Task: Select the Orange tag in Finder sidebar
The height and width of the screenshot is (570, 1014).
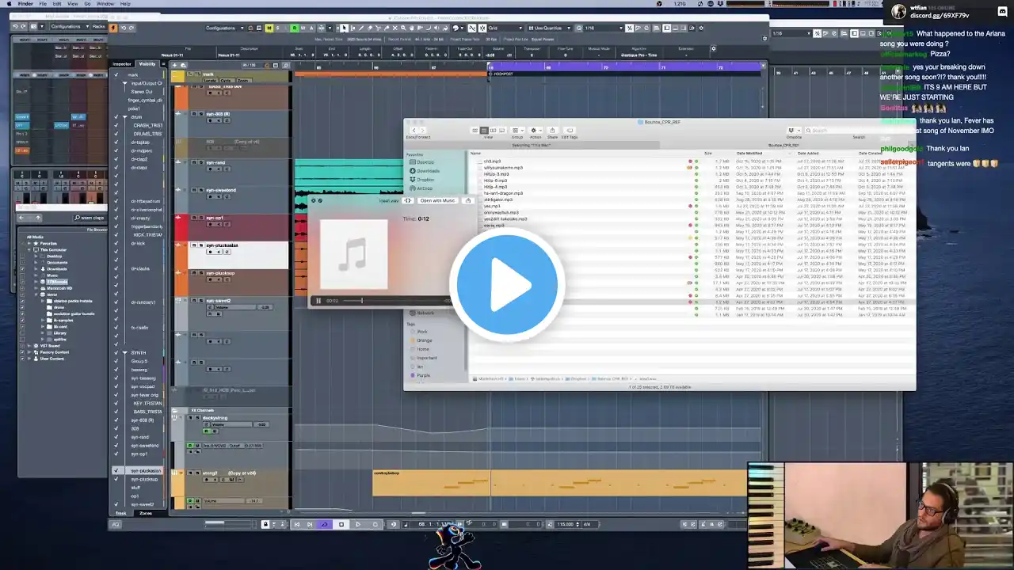Action: point(423,340)
